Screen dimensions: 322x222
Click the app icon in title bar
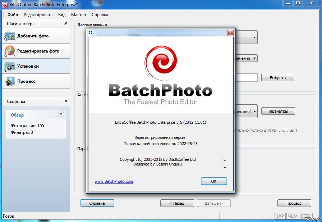tap(5, 4)
